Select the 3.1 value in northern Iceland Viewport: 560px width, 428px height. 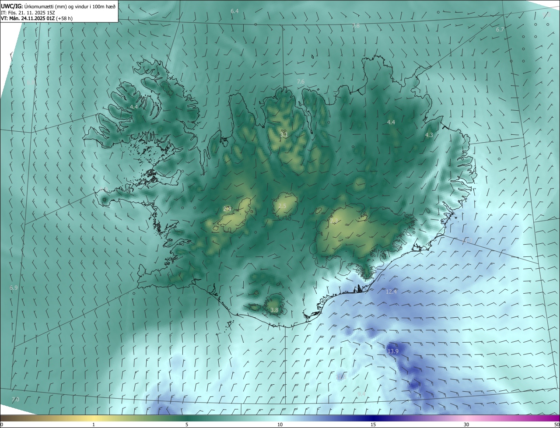283,134
